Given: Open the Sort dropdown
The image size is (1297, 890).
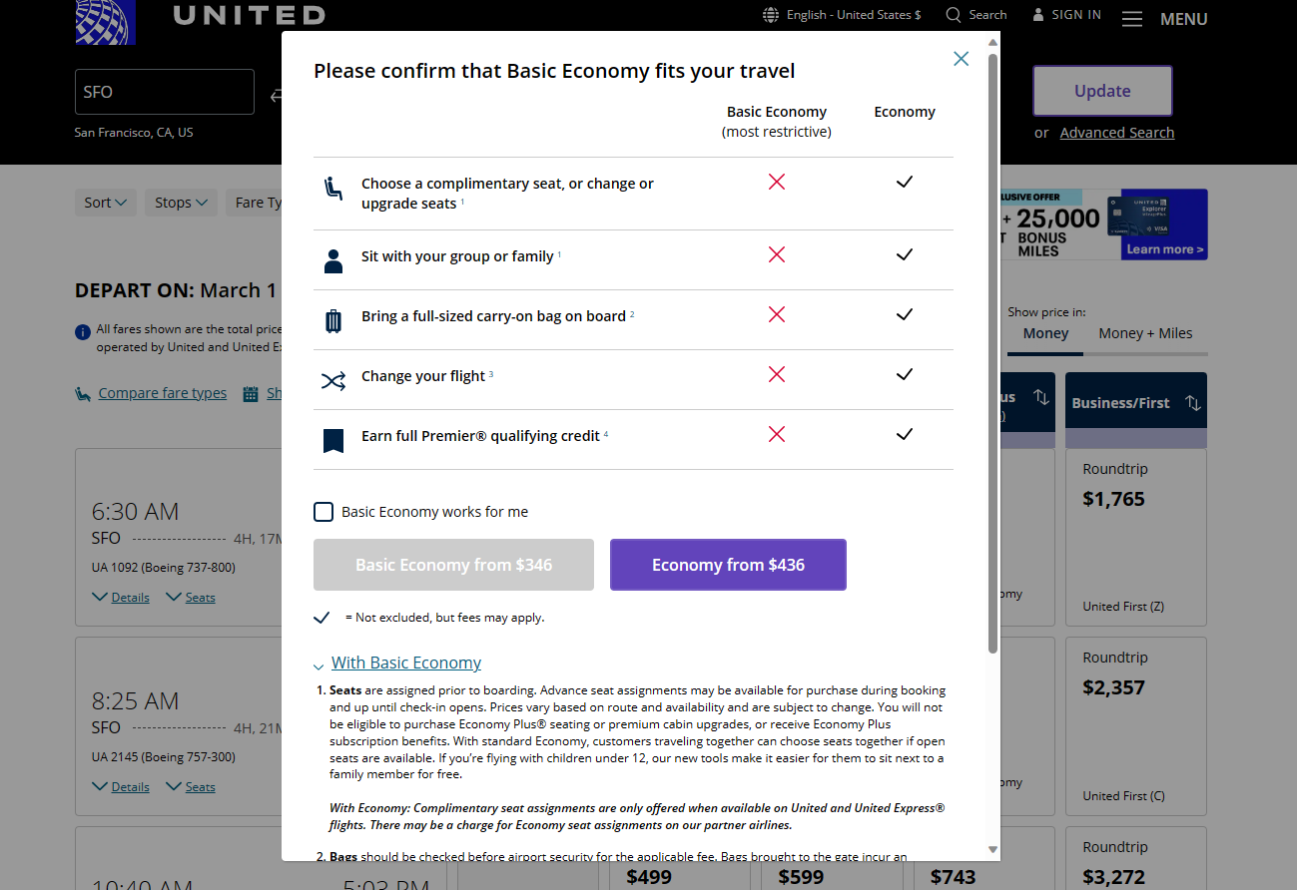Looking at the screenshot, I should pos(105,202).
